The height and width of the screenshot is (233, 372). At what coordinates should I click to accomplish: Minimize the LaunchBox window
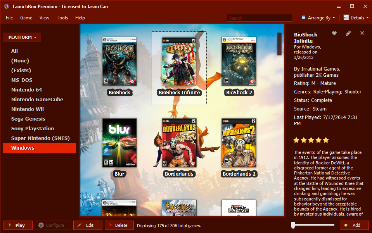click(x=339, y=7)
